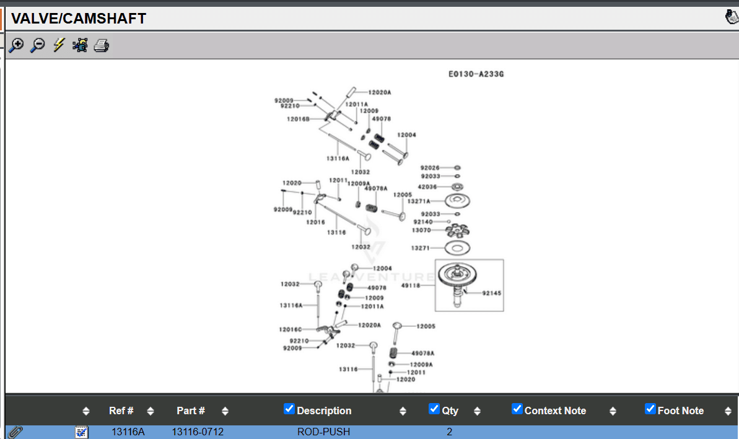Toggle the Qty column checkbox
The height and width of the screenshot is (439, 739).
434,409
